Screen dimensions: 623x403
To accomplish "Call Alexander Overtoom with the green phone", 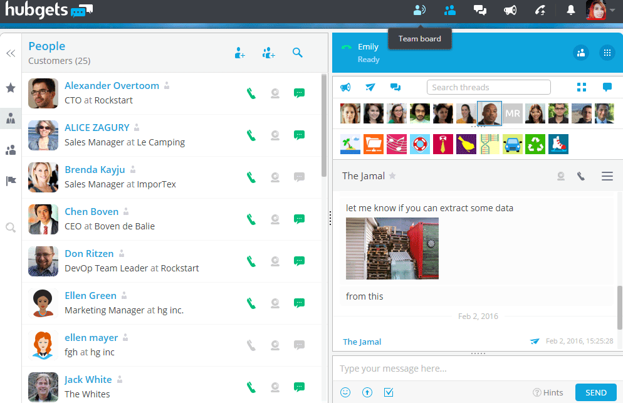I will coord(251,93).
